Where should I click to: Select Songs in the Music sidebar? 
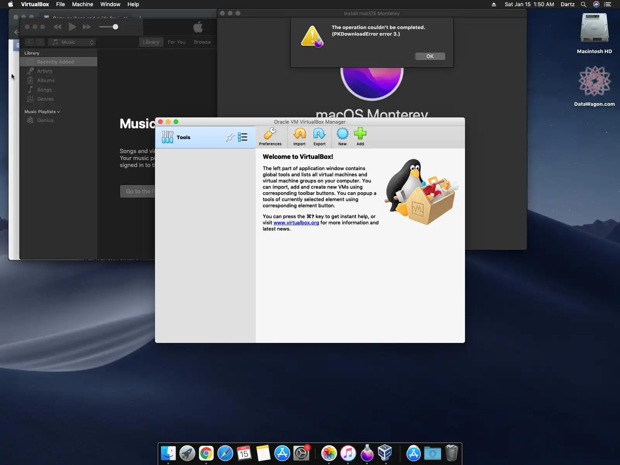point(59,90)
